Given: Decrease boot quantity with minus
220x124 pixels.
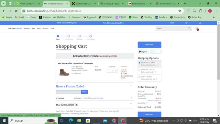Looking at the screenshot, I should [109, 71].
